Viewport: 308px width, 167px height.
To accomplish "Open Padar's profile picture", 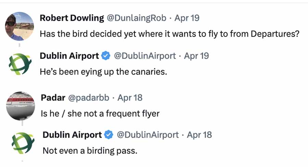I will [x=21, y=106].
